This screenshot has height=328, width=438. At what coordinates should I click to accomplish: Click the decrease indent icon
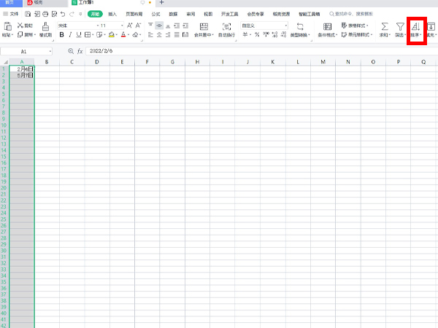point(177,26)
